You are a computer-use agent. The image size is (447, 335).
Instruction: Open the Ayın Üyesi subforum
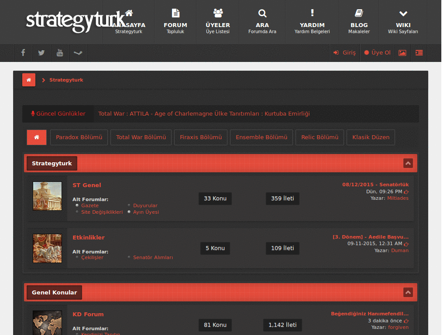(x=146, y=212)
